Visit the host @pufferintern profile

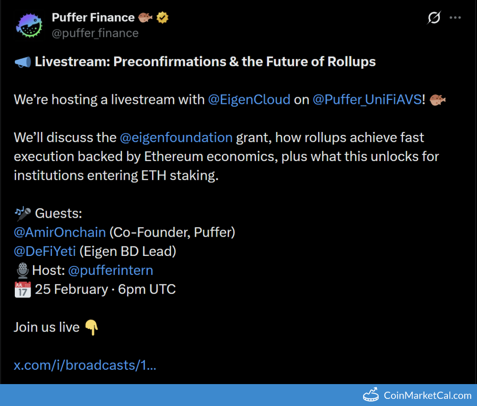tap(111, 271)
